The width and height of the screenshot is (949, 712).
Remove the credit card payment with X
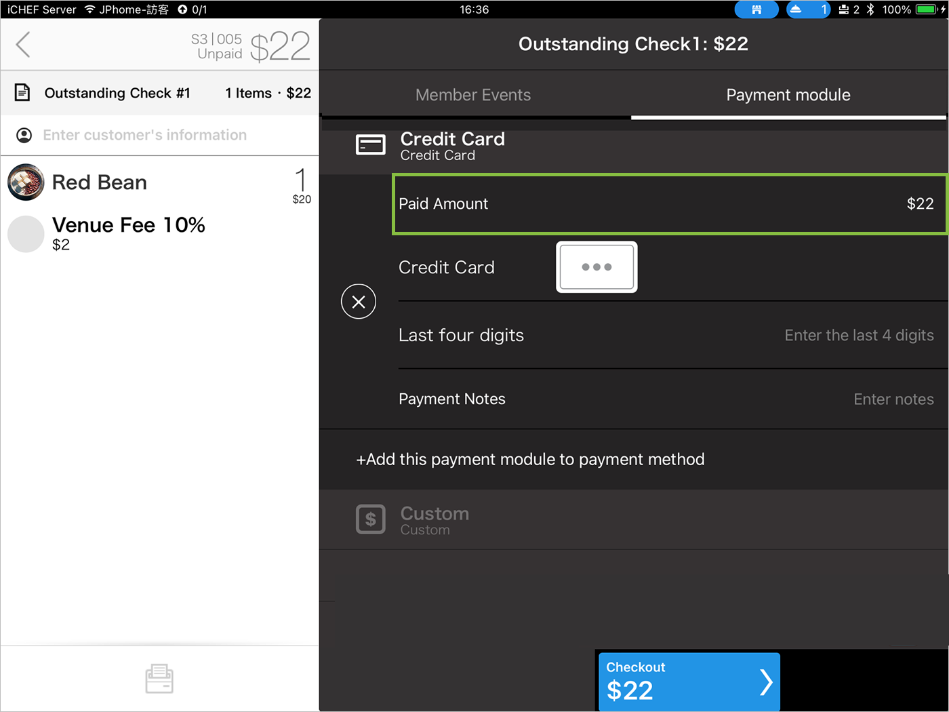click(x=359, y=302)
